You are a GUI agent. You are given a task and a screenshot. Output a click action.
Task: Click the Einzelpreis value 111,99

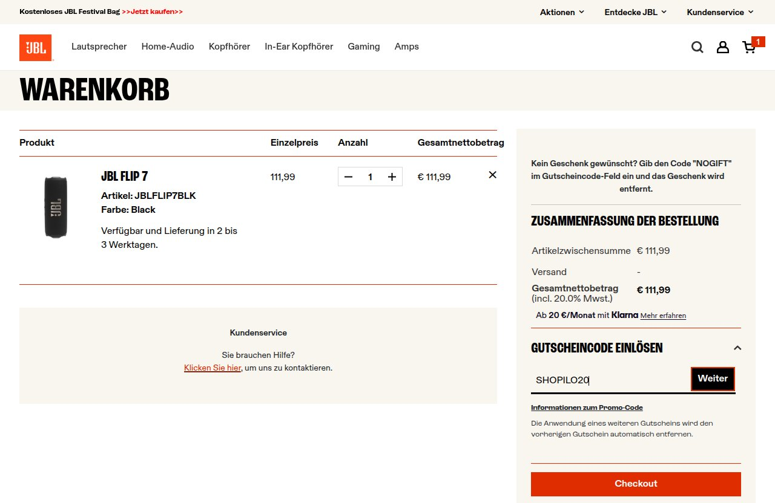tap(283, 177)
